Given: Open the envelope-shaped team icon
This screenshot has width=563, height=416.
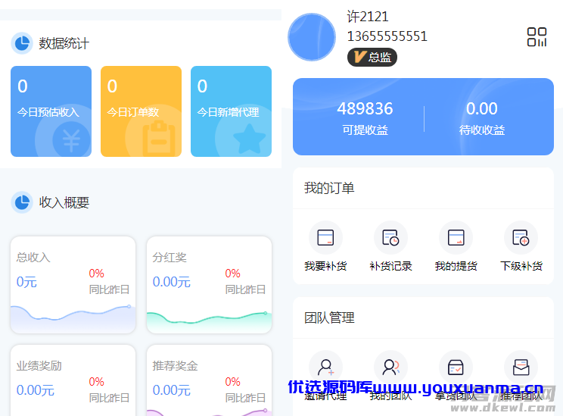Looking at the screenshot, I should click(521, 367).
